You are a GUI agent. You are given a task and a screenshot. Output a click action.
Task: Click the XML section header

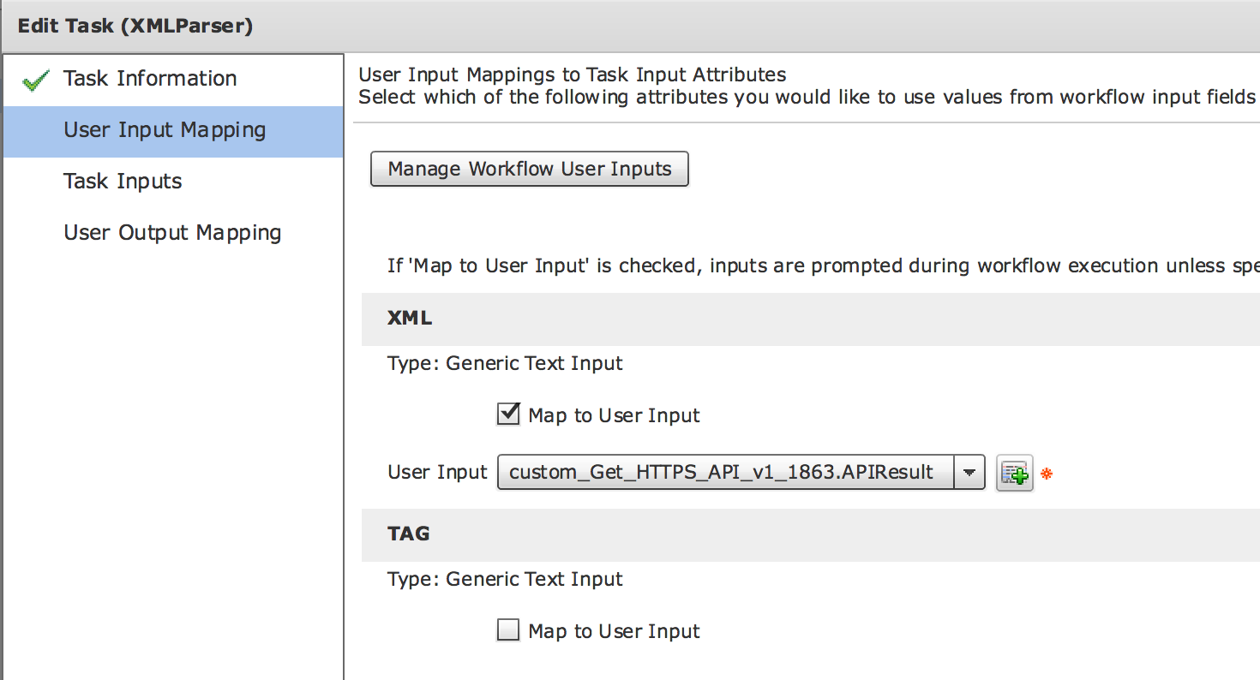[810, 318]
